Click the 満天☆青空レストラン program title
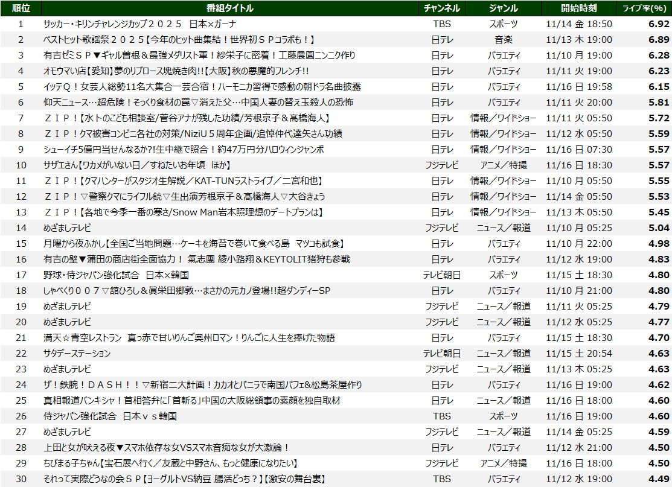The width and height of the screenshot is (672, 487). pyautogui.click(x=188, y=337)
